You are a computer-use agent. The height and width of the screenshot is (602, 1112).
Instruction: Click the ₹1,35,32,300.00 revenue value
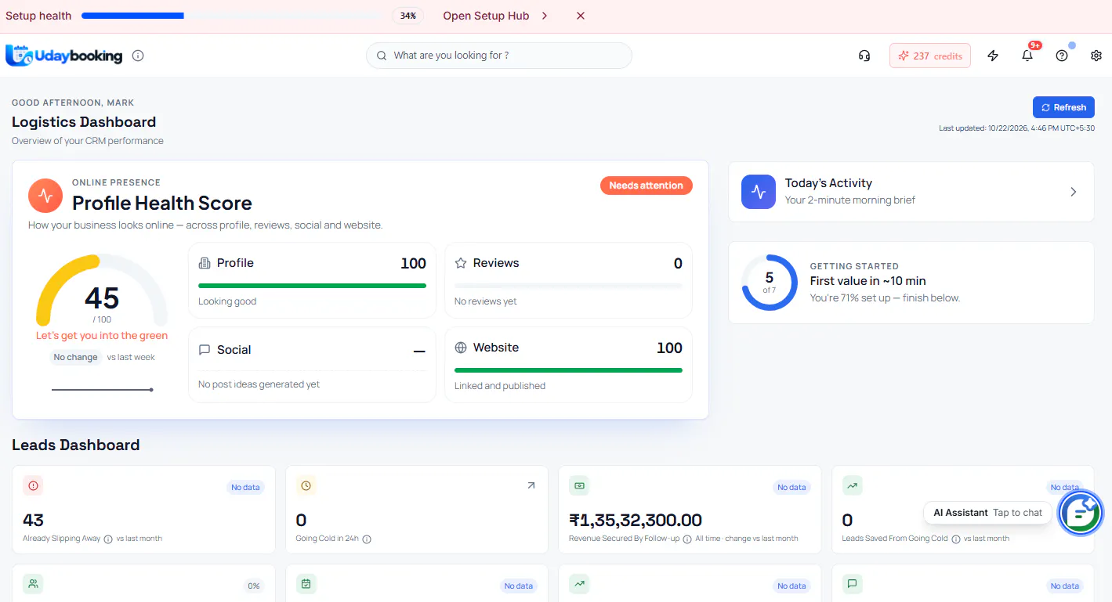tap(636, 520)
